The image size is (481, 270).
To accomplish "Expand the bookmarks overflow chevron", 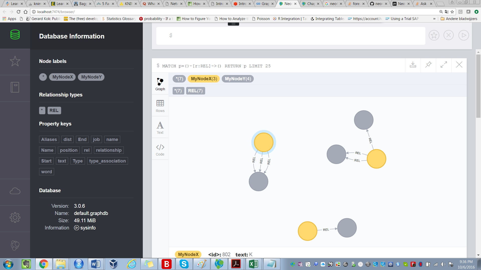I will click(434, 18).
